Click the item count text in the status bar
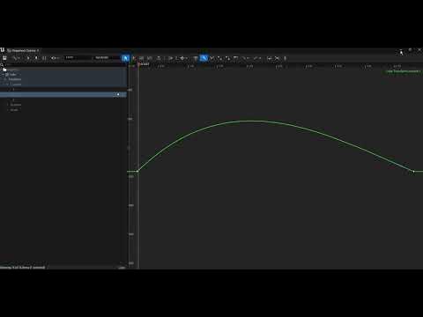The height and width of the screenshot is (317, 423). click(23, 268)
